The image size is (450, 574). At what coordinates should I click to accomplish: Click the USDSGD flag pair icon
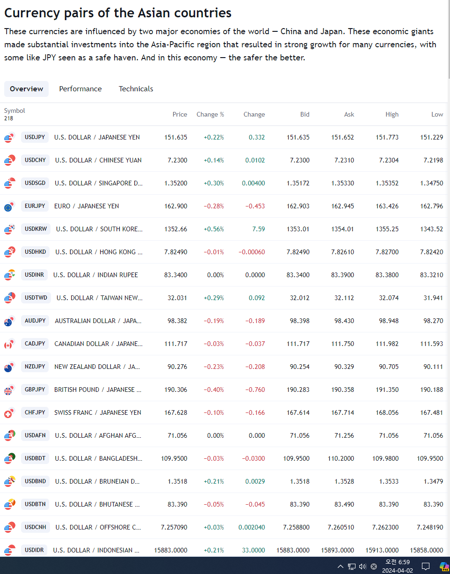pos(9,184)
